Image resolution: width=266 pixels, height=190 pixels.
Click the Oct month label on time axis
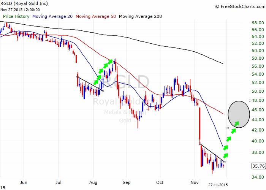(160, 182)
